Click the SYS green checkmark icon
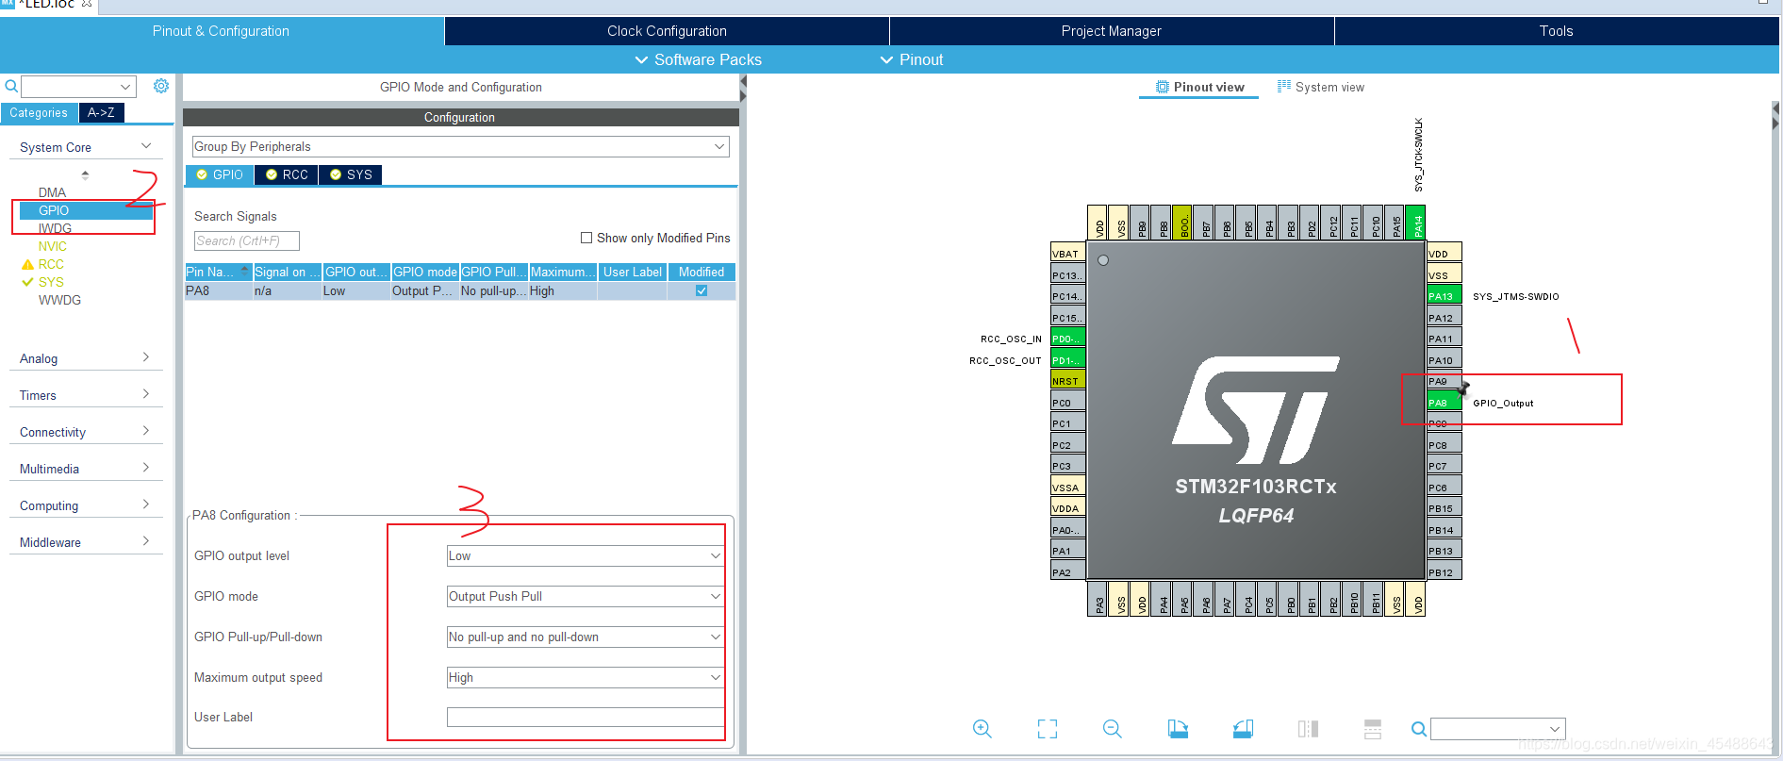 click(x=27, y=282)
